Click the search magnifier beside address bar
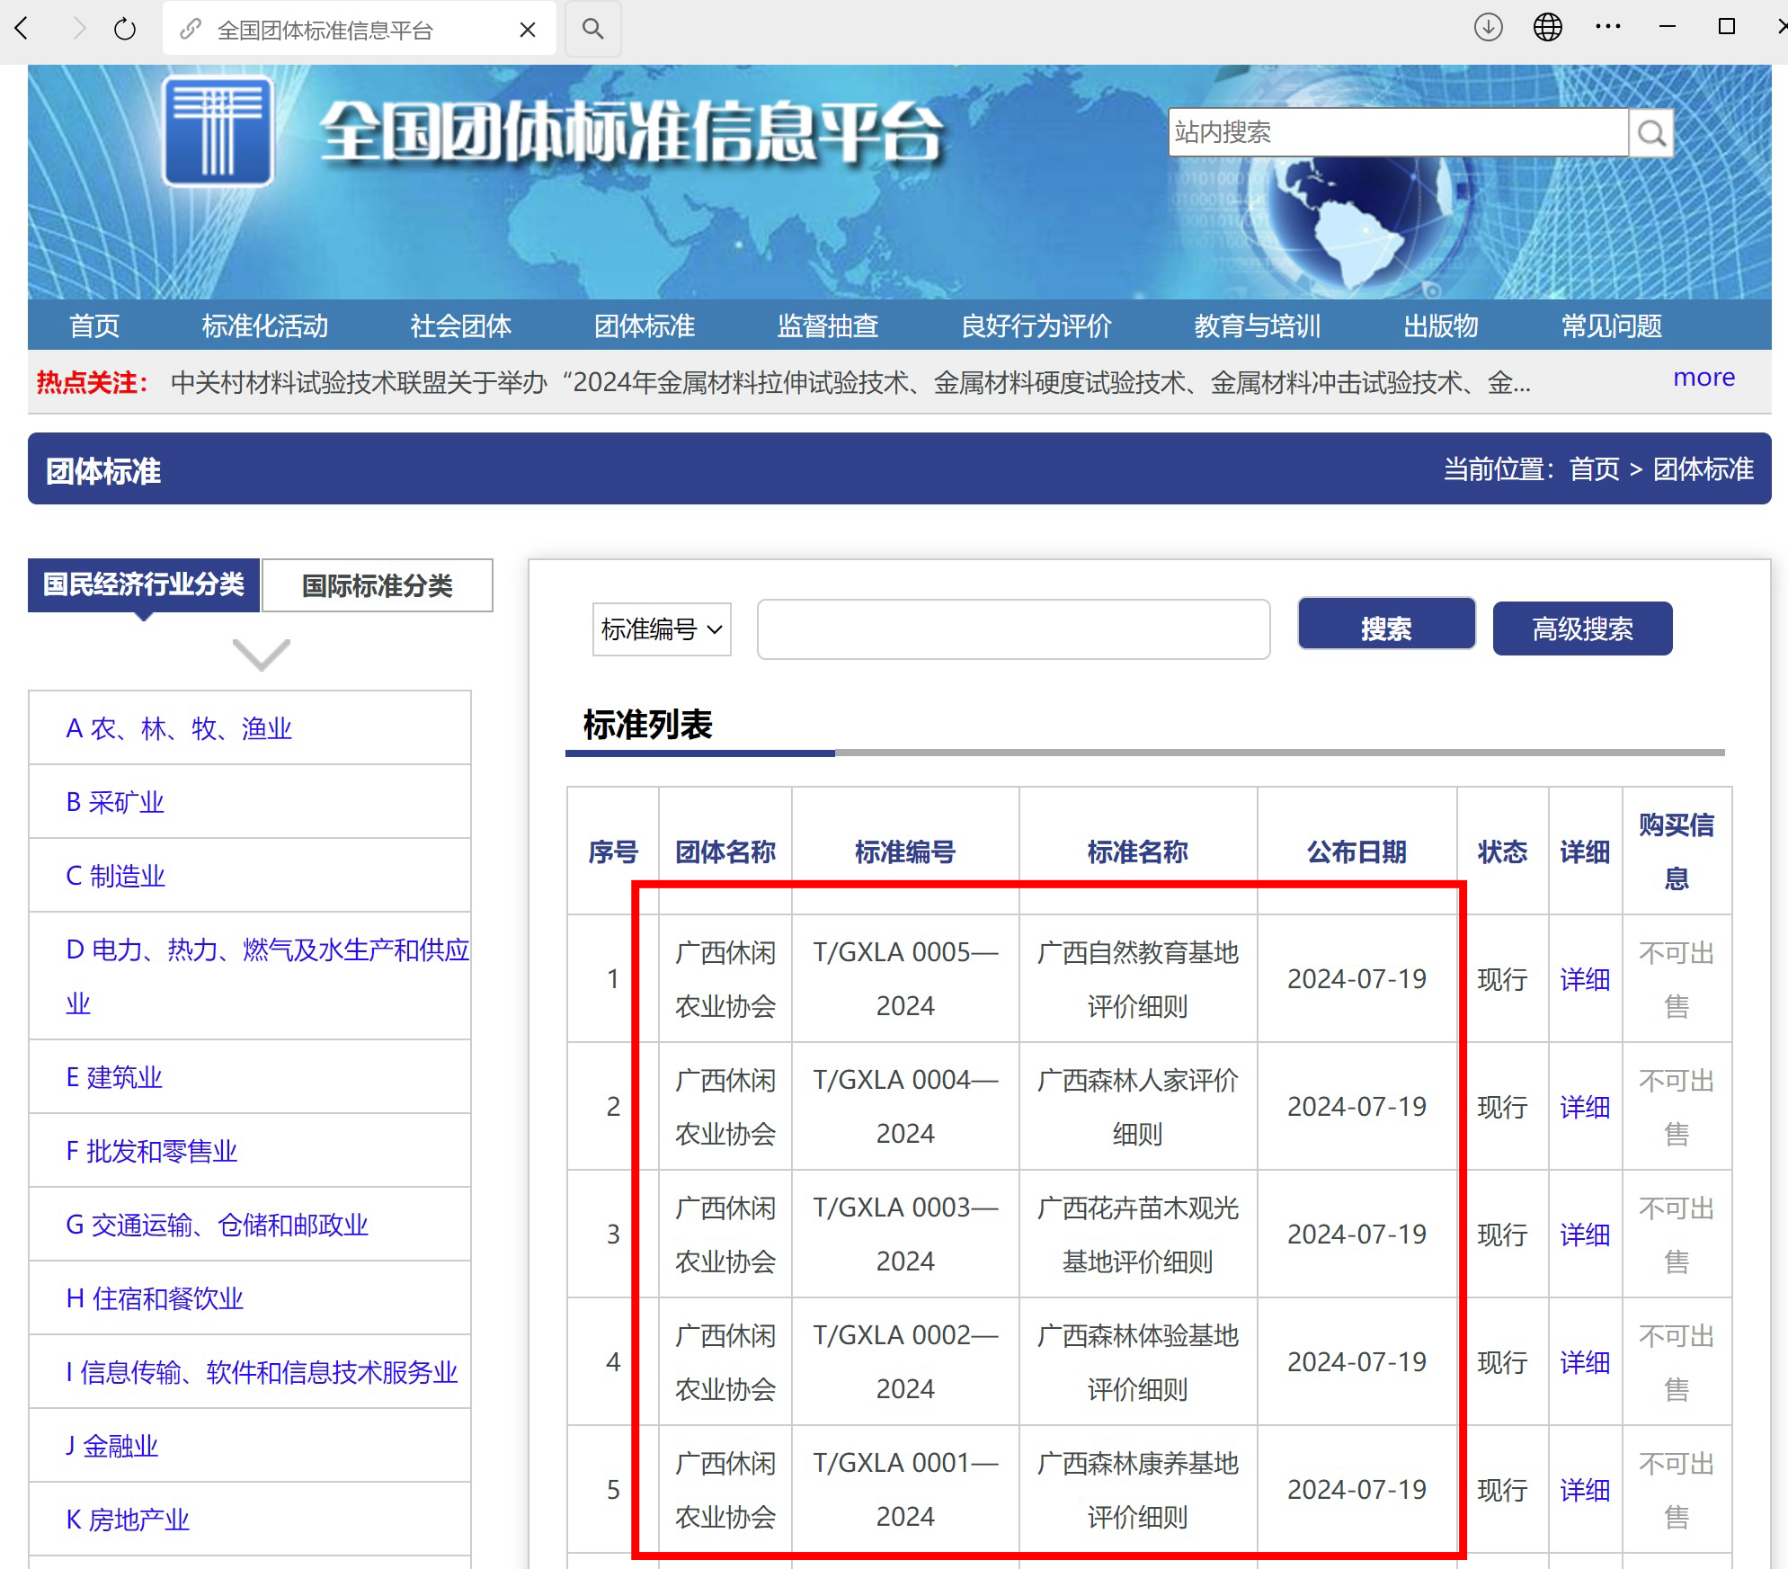 pos(592,29)
